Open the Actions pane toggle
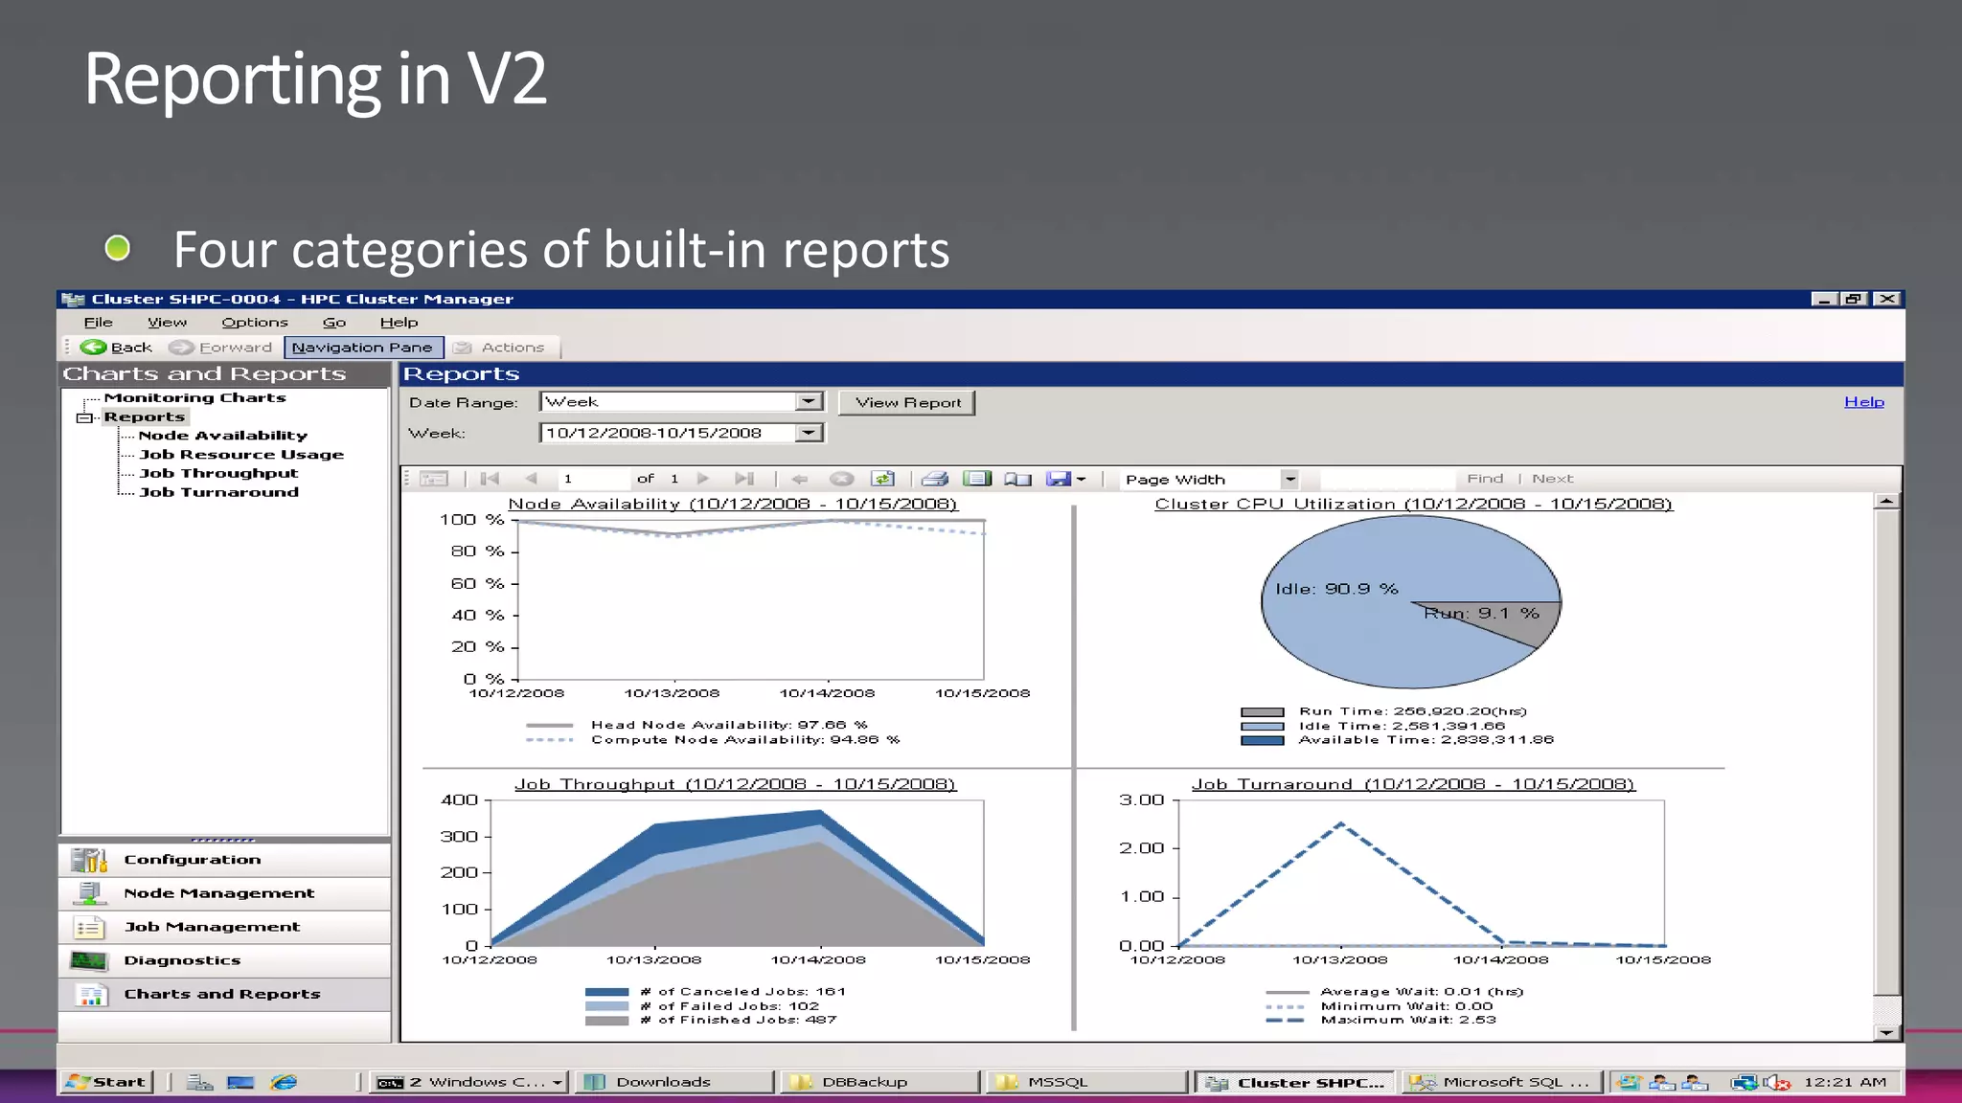1962x1103 pixels. [x=500, y=348]
